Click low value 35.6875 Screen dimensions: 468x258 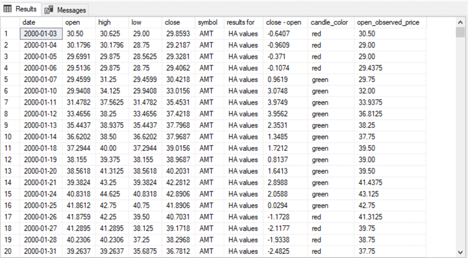click(x=145, y=251)
